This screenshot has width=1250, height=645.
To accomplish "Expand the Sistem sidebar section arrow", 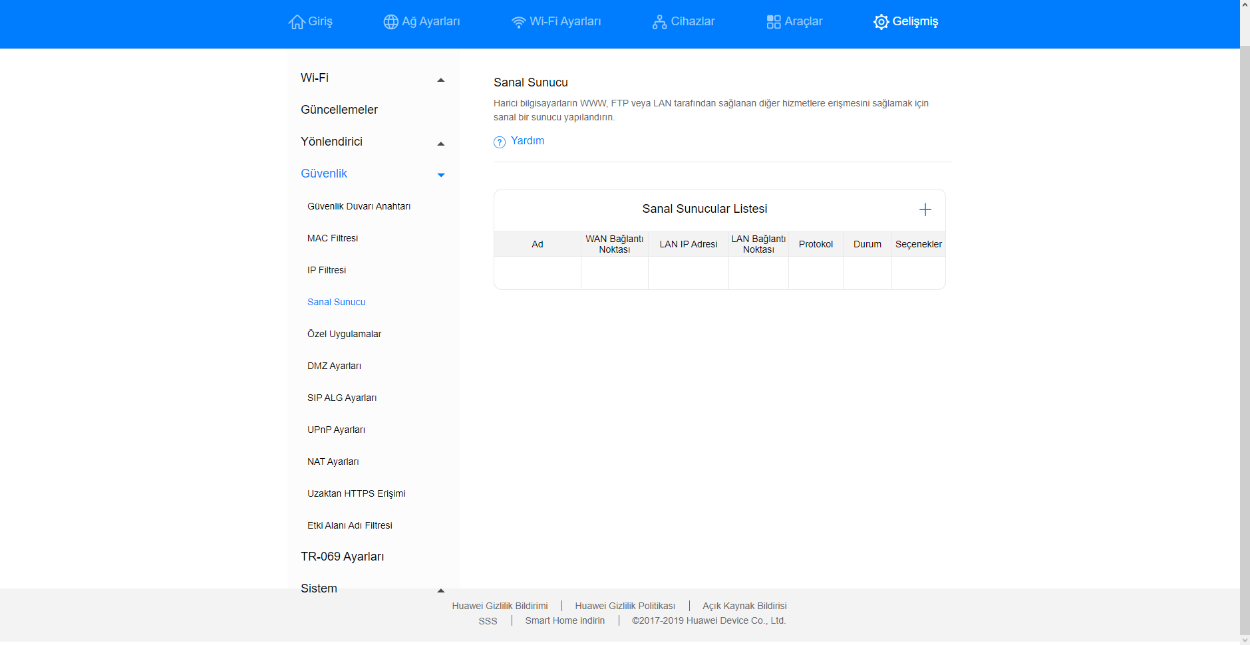I will (x=440, y=590).
